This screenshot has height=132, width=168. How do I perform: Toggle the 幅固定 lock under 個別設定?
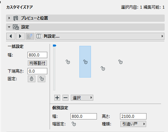(74, 124)
